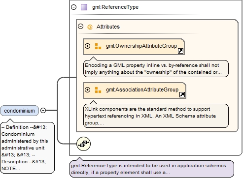Collapse the Attributes section

(80, 27)
